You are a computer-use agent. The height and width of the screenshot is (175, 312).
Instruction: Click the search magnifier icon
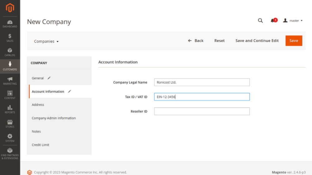[x=260, y=21]
